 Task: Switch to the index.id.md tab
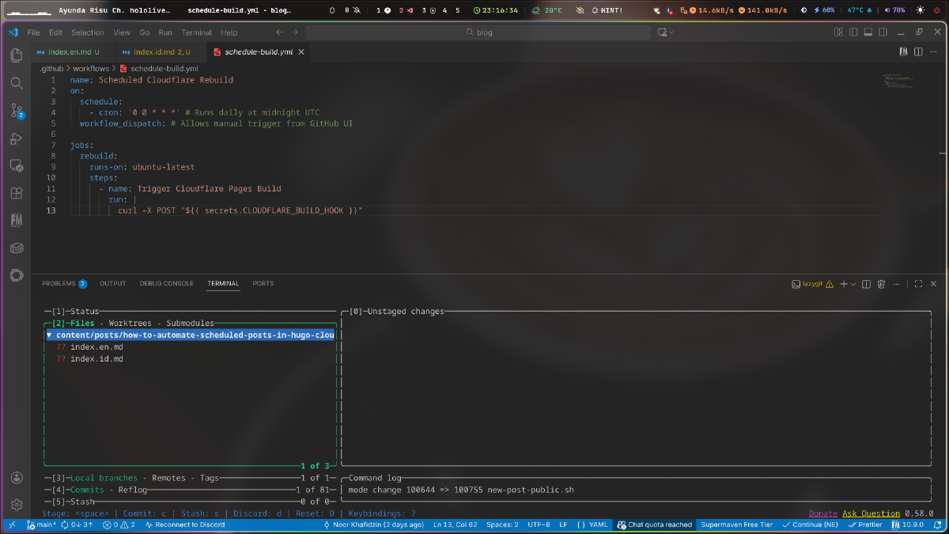(x=157, y=52)
